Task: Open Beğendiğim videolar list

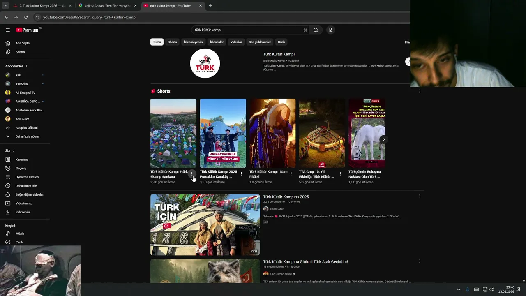Action: click(30, 194)
